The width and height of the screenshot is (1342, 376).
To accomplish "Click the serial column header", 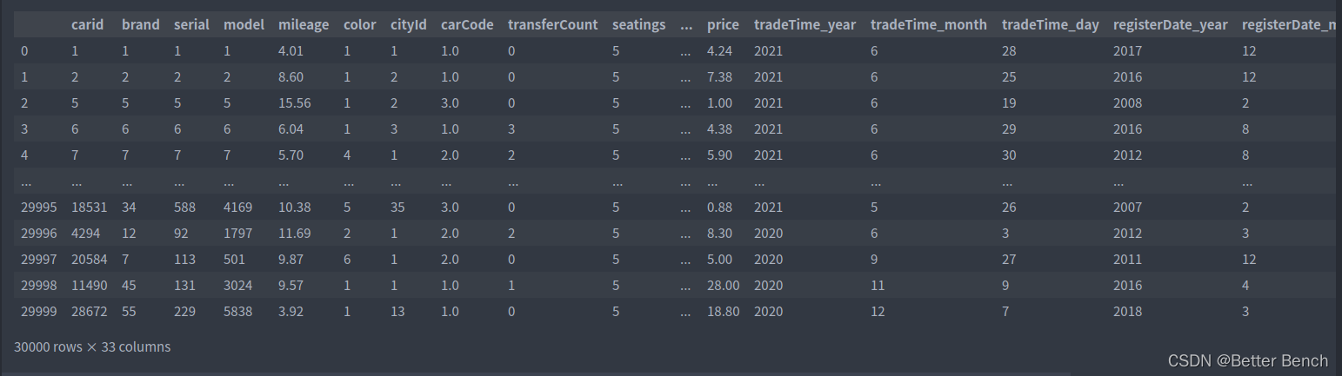I will [191, 24].
